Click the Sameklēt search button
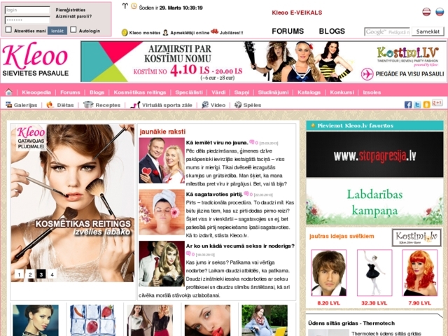The width and height of the screenshot is (448, 336). 428,31
